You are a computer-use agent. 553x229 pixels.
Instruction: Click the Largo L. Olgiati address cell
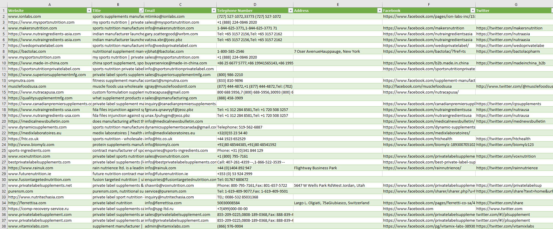338,203
